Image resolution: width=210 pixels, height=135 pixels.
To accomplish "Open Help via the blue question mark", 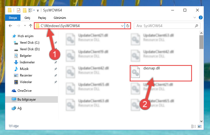I will 201,17.
